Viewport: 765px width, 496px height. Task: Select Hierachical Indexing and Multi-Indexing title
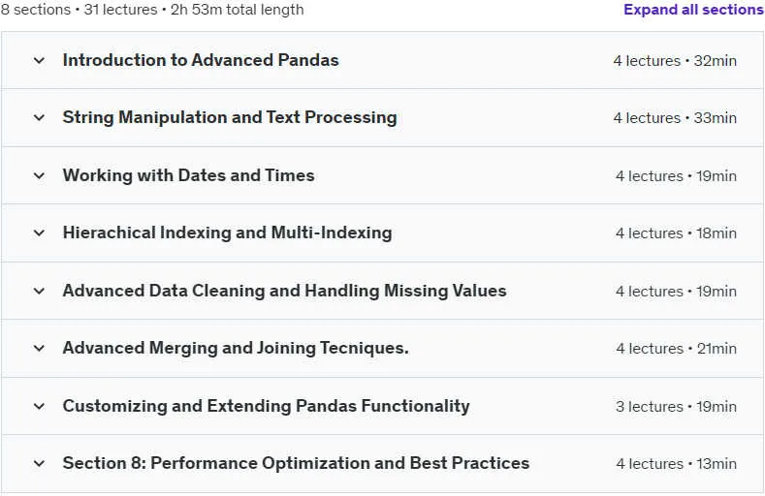click(227, 232)
